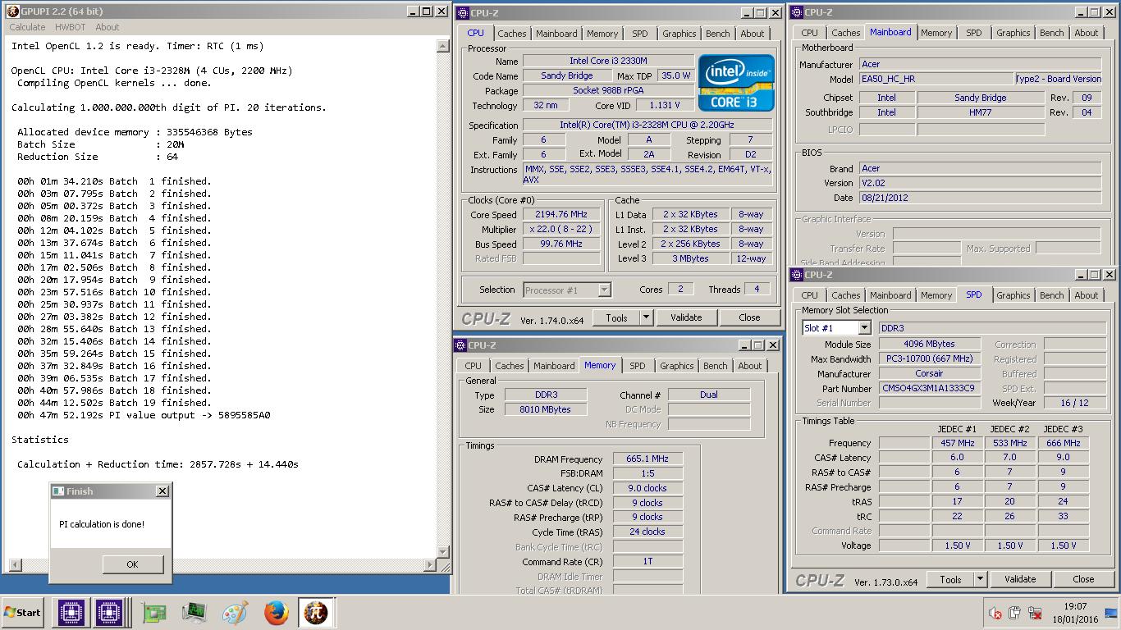Click GPUPI scrollbar down arrow
Image resolution: width=1121 pixels, height=630 pixels.
pyautogui.click(x=443, y=552)
